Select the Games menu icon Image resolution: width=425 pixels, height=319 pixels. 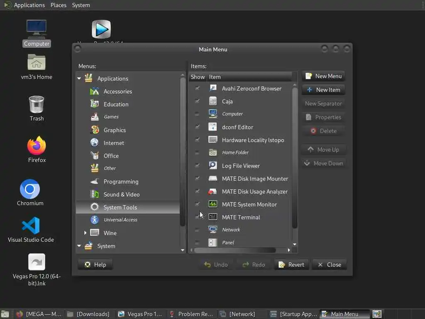94,117
